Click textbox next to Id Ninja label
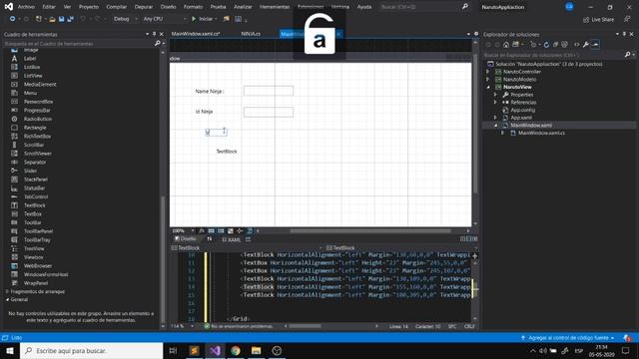The width and height of the screenshot is (639, 359). pos(269,112)
